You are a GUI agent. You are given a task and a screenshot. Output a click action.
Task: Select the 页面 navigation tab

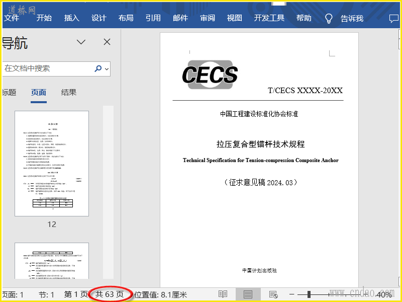[39, 93]
